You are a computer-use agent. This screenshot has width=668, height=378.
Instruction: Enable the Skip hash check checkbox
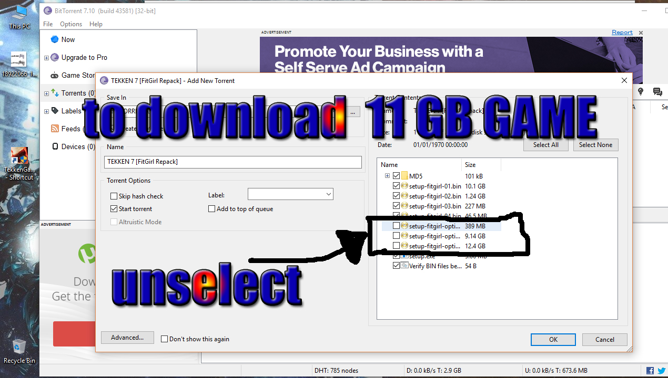114,196
